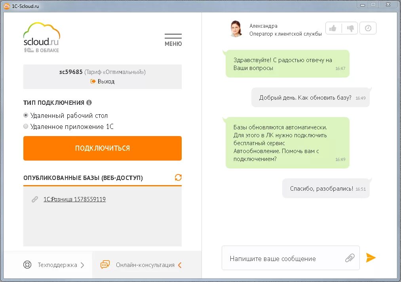The image size is (401, 282).
Task: Expand Техподдержка with its chevron arrow
Action: [82, 265]
